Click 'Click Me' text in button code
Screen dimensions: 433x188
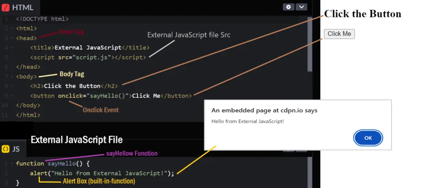(146, 96)
